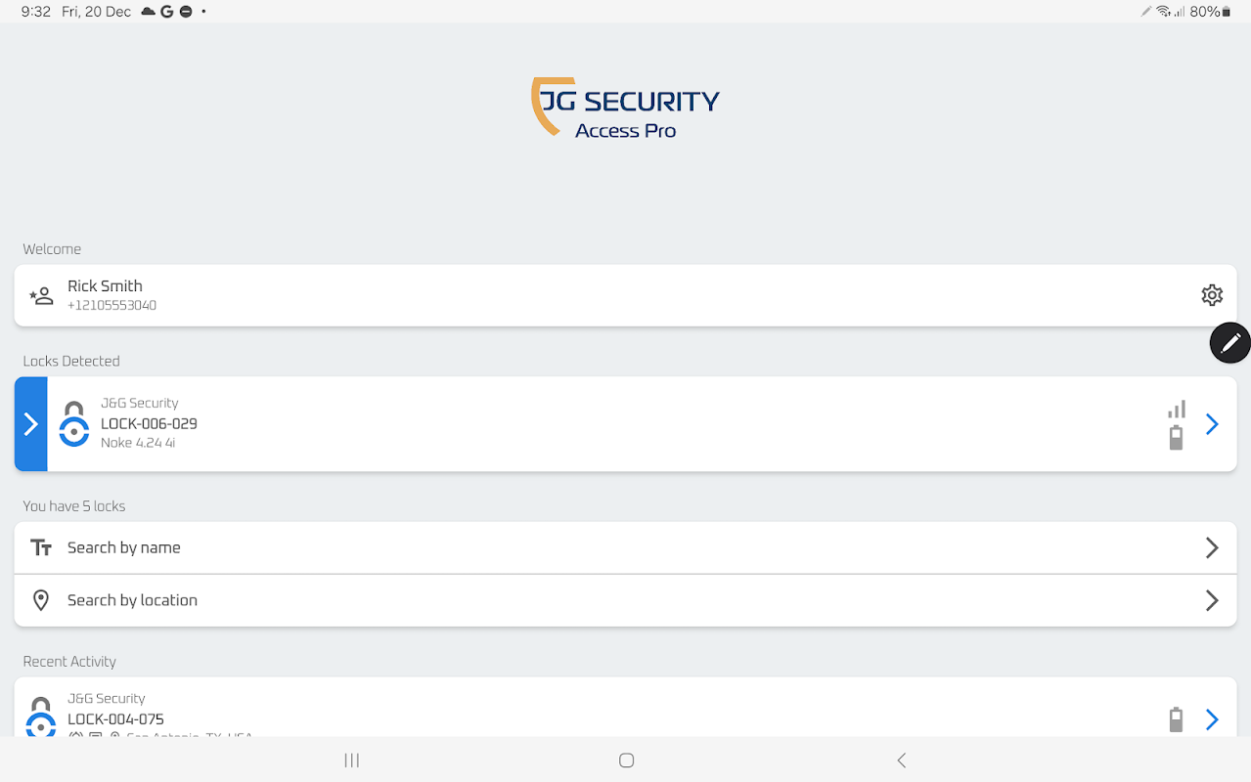Open LOCK-006-029 details with right chevron

click(1212, 424)
